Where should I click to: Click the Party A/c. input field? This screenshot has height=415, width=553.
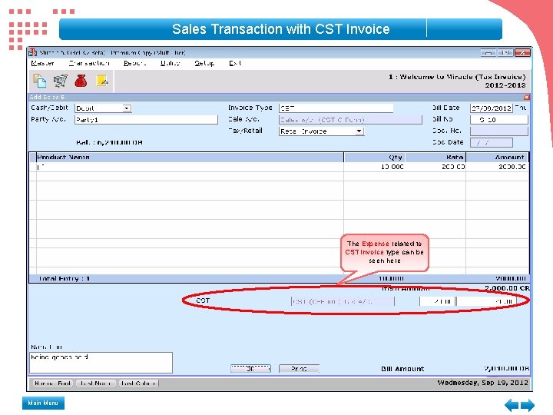pyautogui.click(x=146, y=120)
